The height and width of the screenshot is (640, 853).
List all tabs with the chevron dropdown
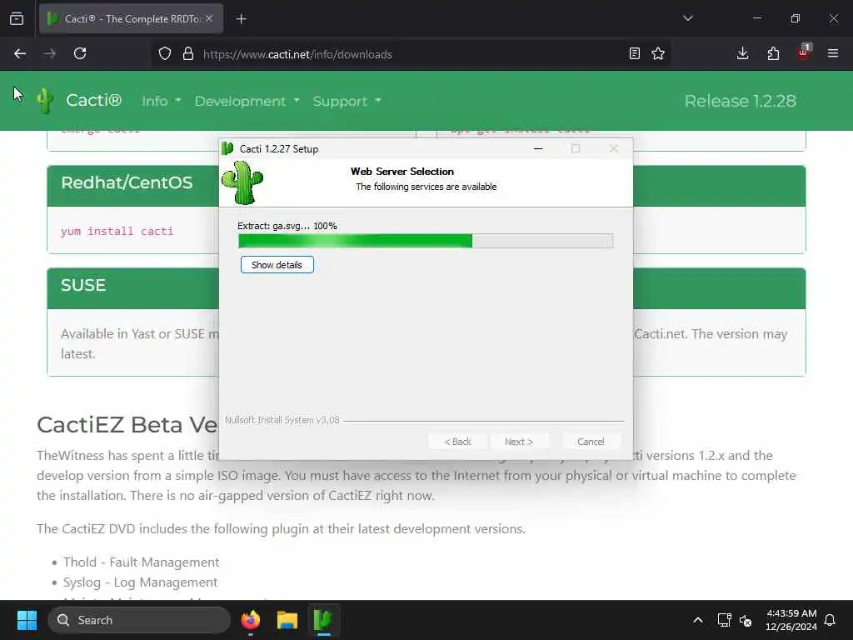[x=688, y=18]
